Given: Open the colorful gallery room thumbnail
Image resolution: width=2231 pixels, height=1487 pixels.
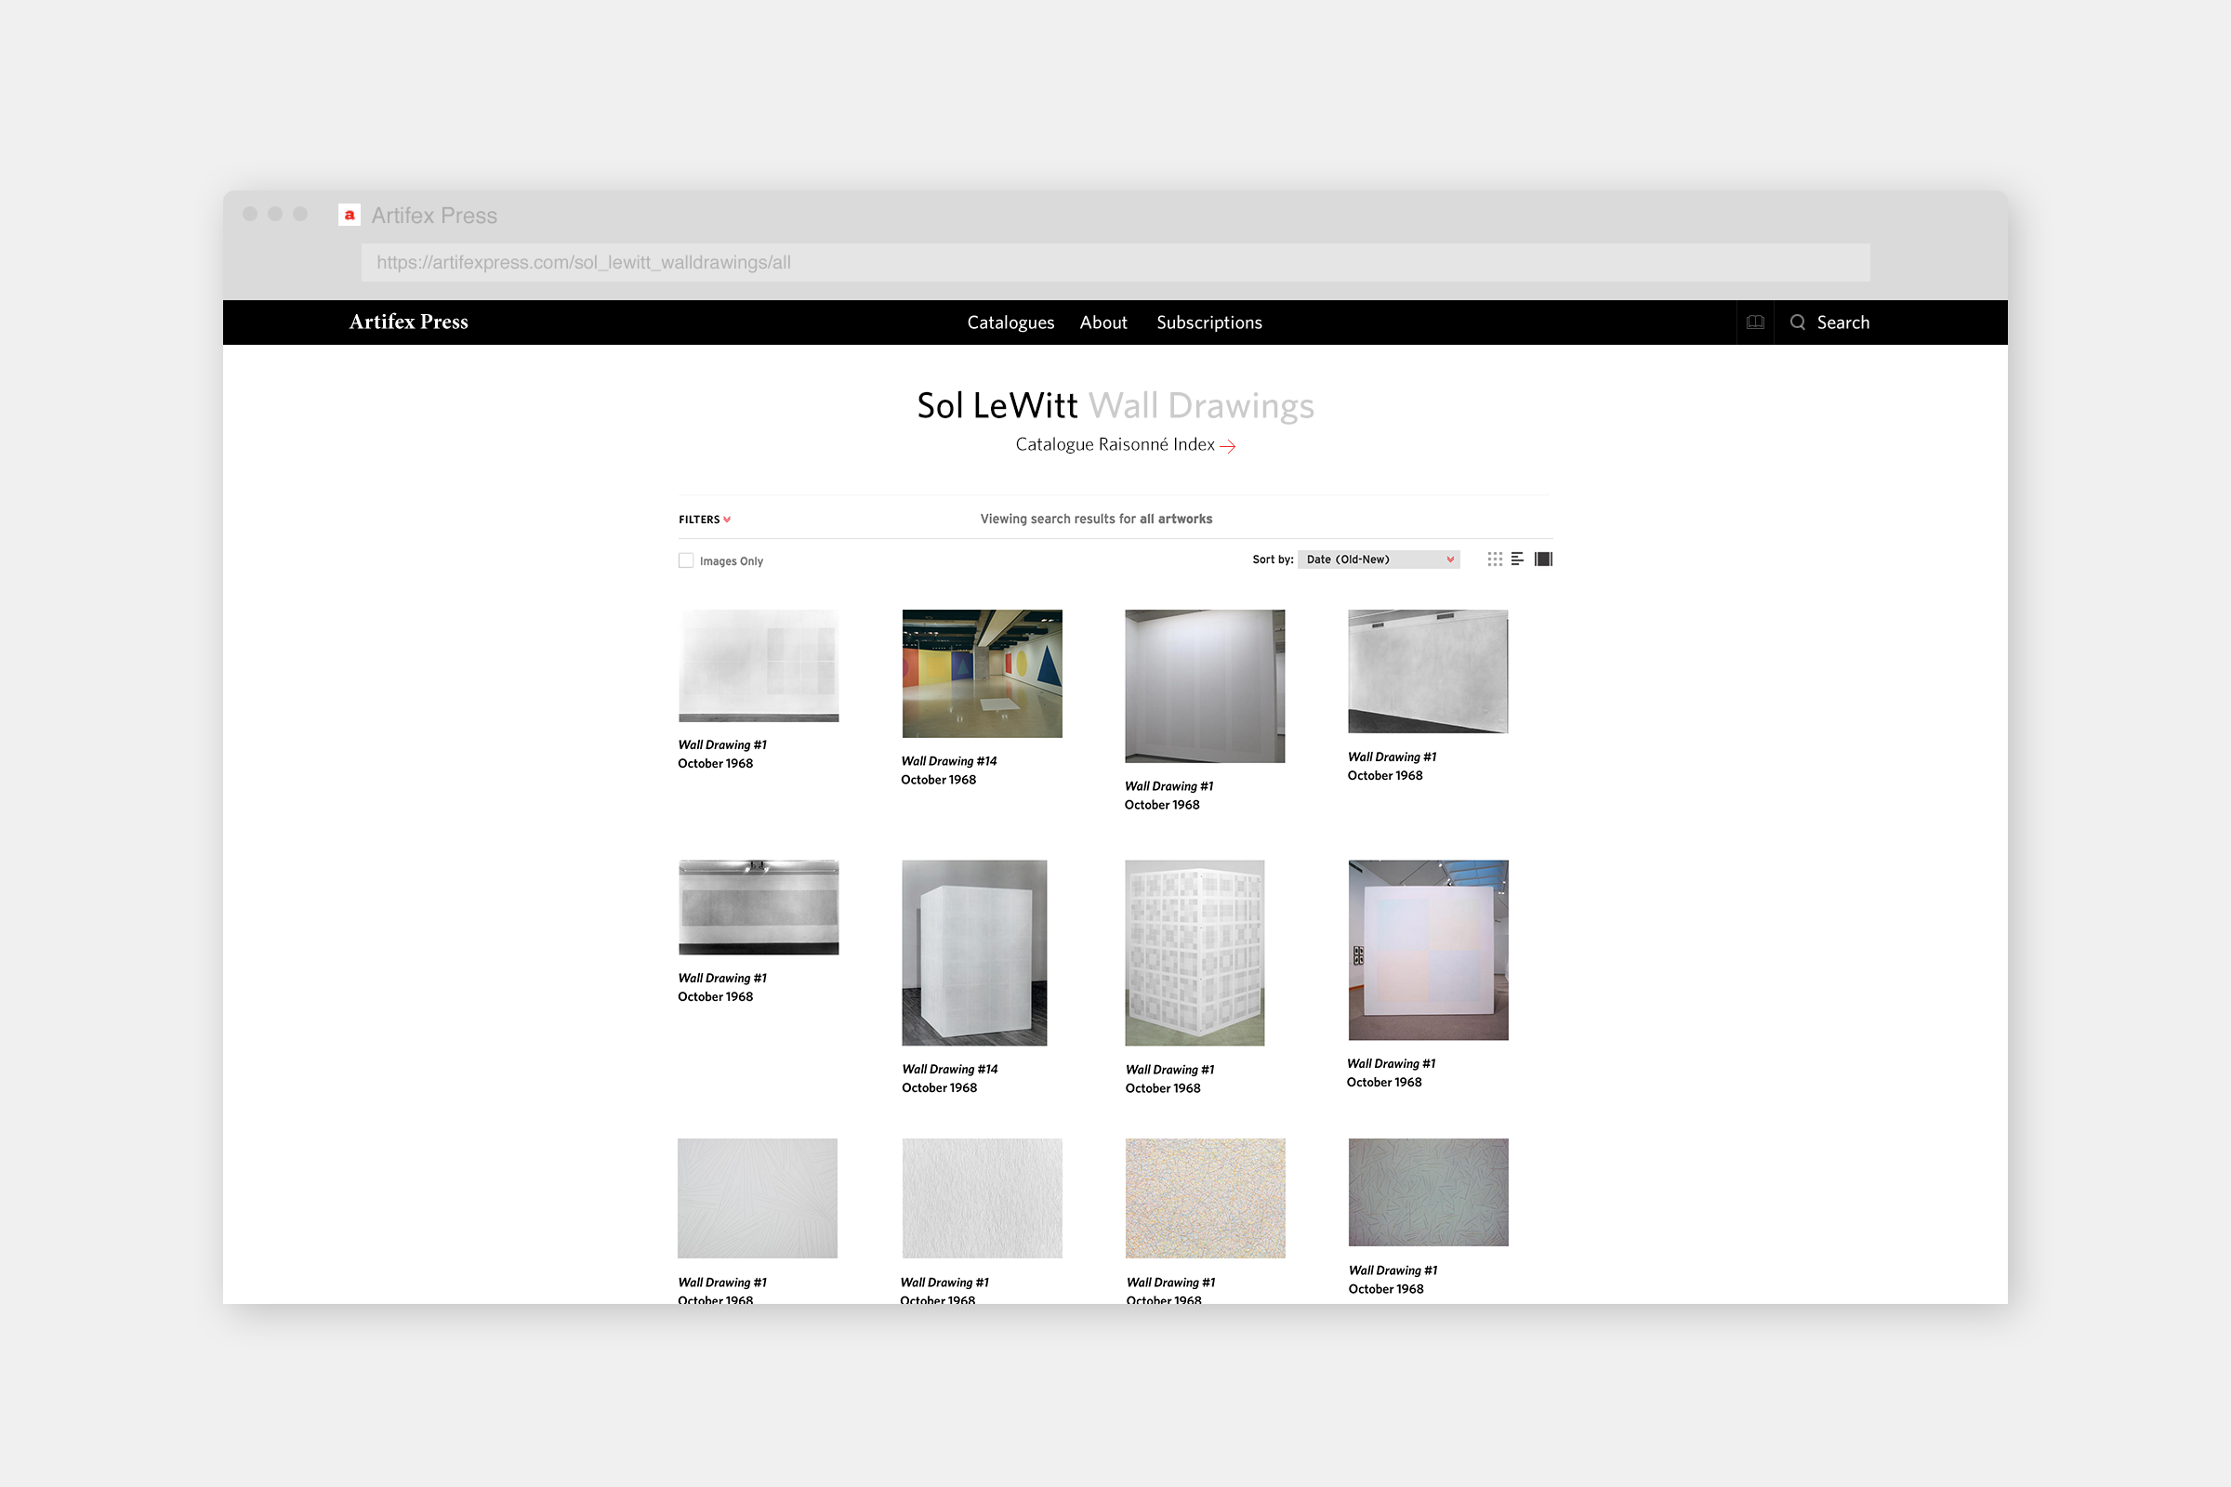Looking at the screenshot, I should click(x=982, y=673).
